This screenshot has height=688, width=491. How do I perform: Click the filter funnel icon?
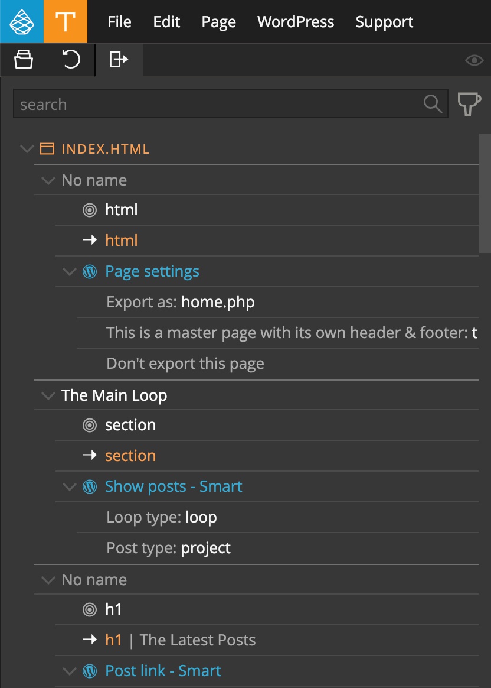tap(469, 104)
